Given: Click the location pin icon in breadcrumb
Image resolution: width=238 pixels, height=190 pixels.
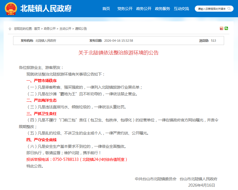Looking at the screenshot, I should coord(10,29).
